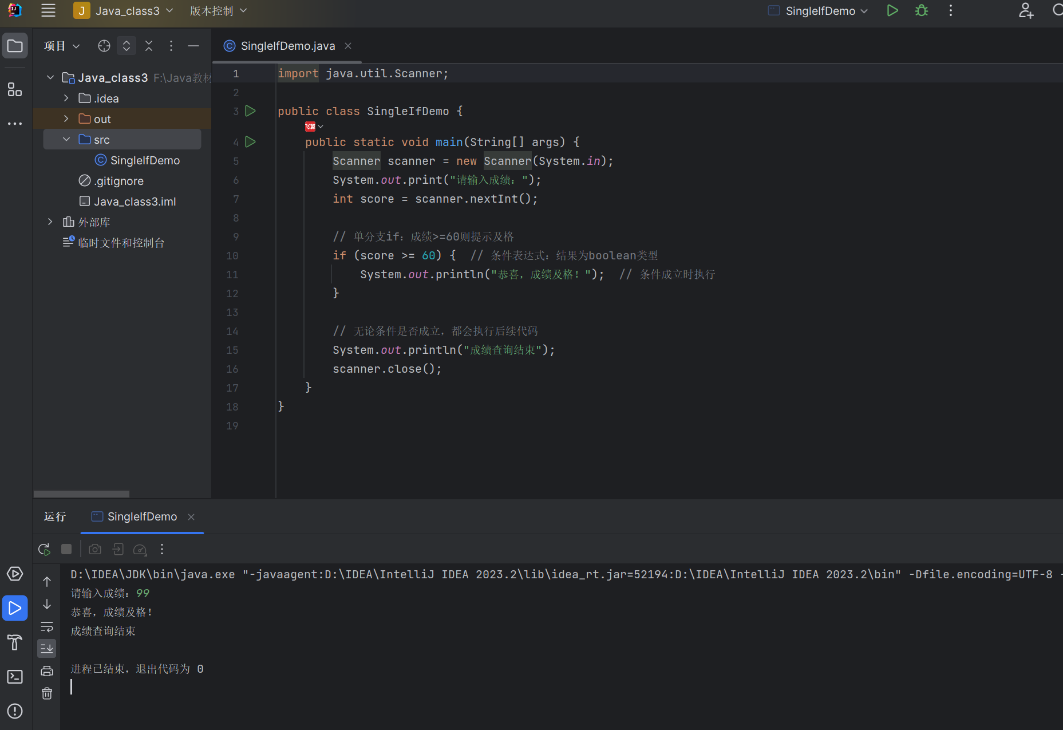Select the SingleIfDemo.java editor tab
Image resolution: width=1063 pixels, height=730 pixels.
tap(287, 46)
